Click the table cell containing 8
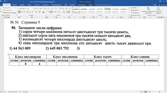Viewport: 167px width, 93px height. (x=26, y=64)
